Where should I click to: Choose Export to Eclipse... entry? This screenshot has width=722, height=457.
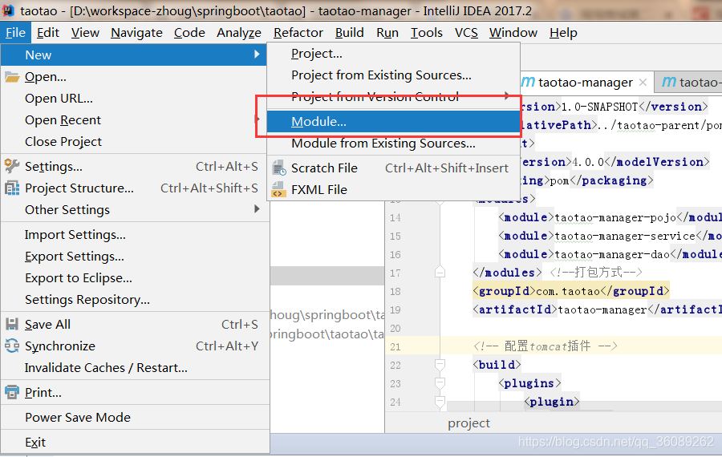pyautogui.click(x=135, y=278)
